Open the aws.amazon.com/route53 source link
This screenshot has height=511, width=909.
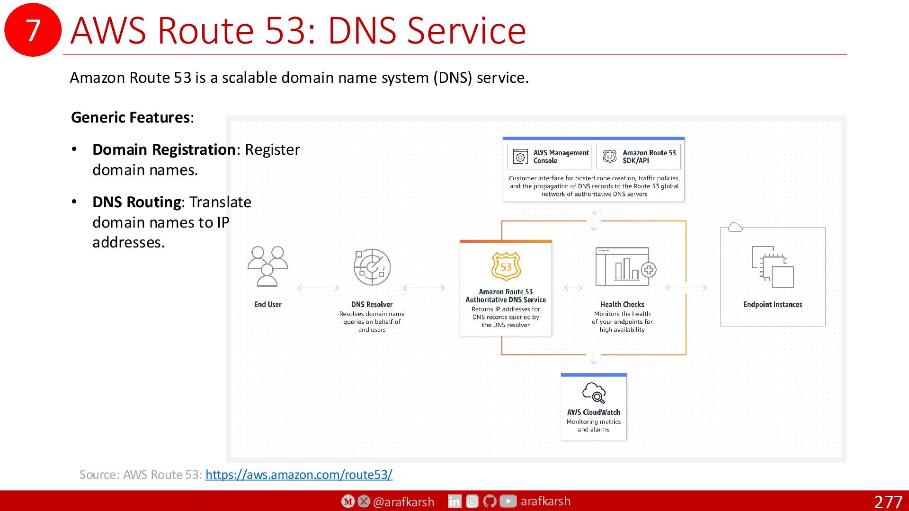coord(299,475)
